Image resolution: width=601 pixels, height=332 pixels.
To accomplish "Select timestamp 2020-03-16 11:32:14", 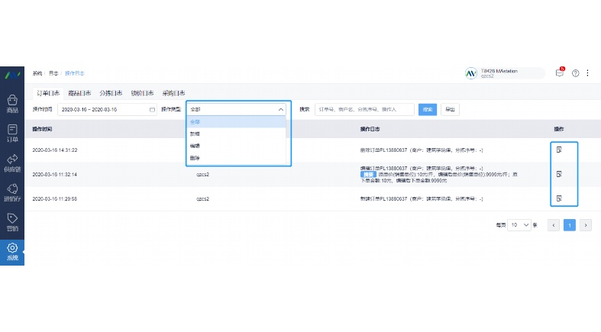I will coord(55,174).
